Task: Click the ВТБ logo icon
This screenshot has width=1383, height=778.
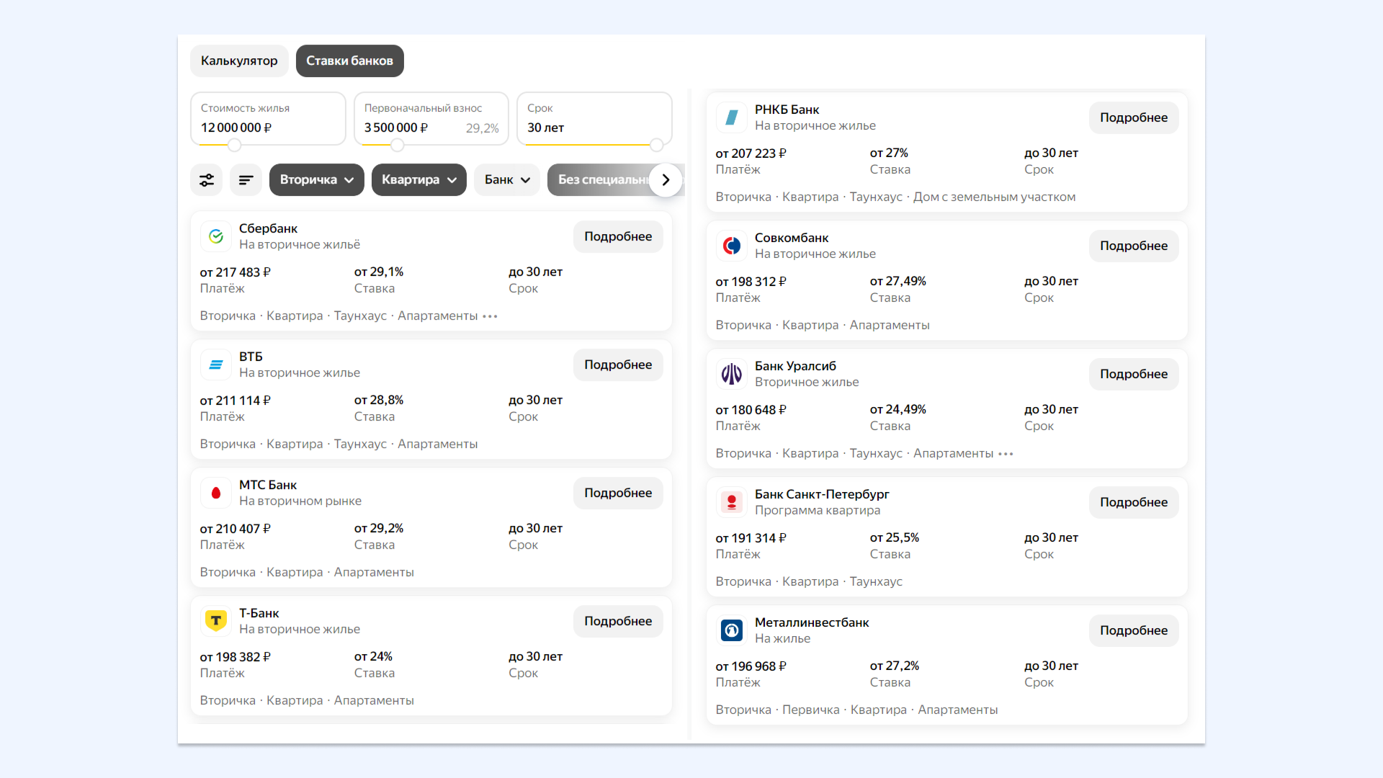Action: tap(215, 365)
